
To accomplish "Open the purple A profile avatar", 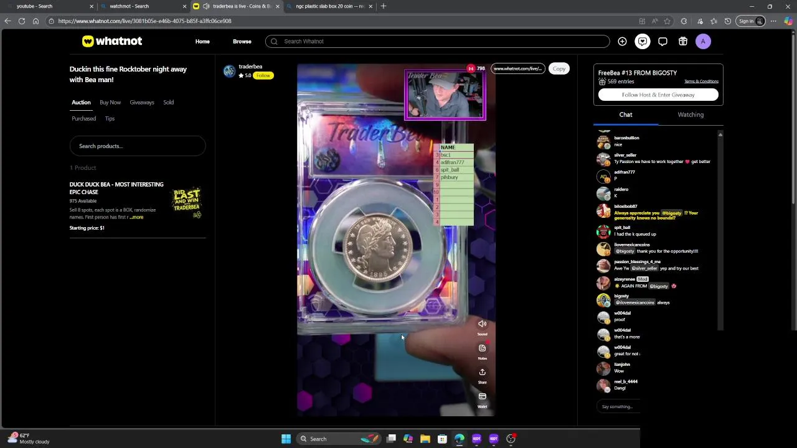I will tap(703, 41).
